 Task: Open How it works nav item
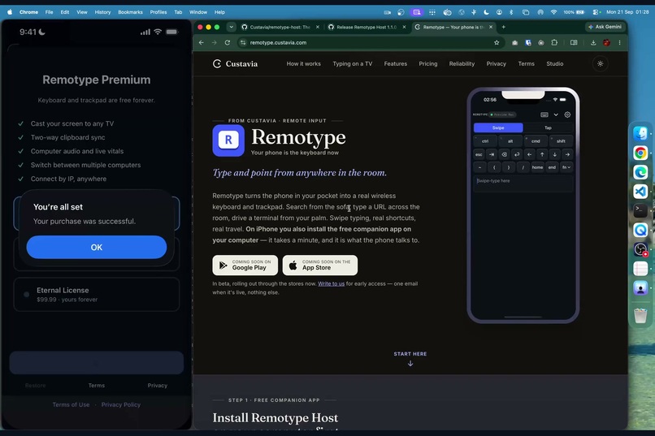[304, 64]
